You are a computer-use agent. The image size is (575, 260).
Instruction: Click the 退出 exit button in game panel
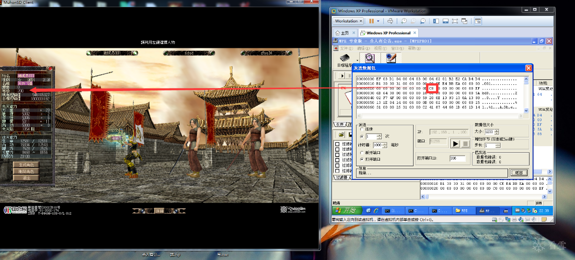click(25, 178)
